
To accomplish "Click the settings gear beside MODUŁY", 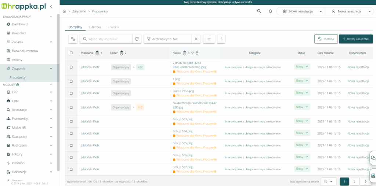I will [17, 85].
